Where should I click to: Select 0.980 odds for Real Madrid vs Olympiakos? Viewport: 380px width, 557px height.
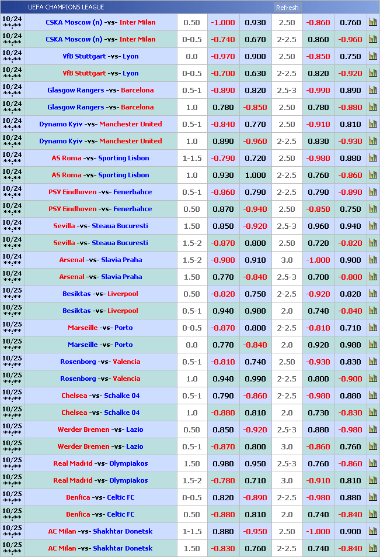tap(222, 463)
